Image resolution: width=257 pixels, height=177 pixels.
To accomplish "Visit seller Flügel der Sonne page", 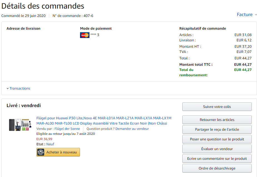I will (x=67, y=129).
